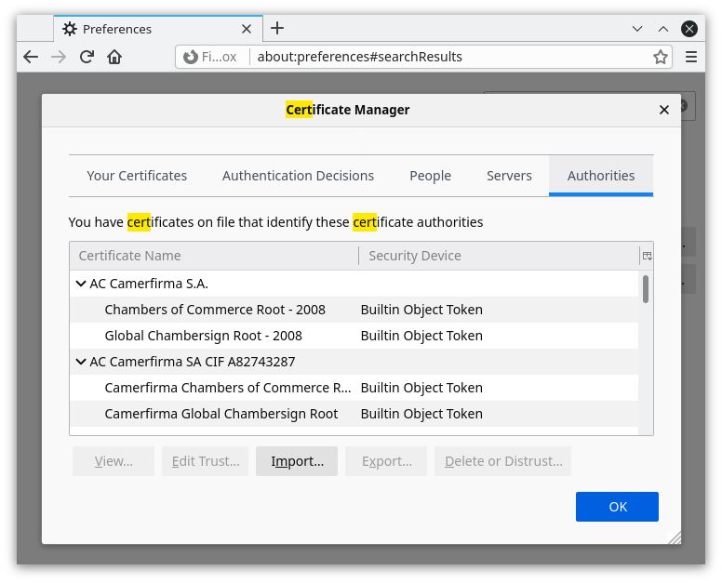This screenshot has height=583, width=722.
Task: Click the AC Camerfirma S.A. group label
Action: (x=149, y=284)
